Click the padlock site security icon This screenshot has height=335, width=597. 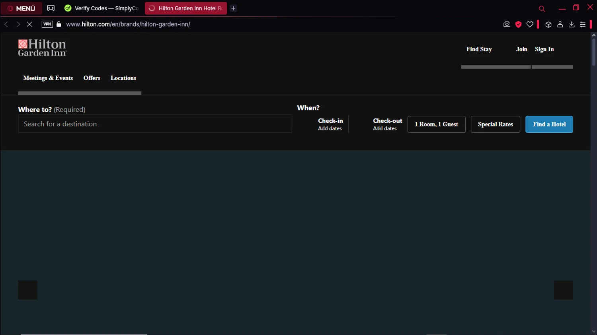(59, 24)
